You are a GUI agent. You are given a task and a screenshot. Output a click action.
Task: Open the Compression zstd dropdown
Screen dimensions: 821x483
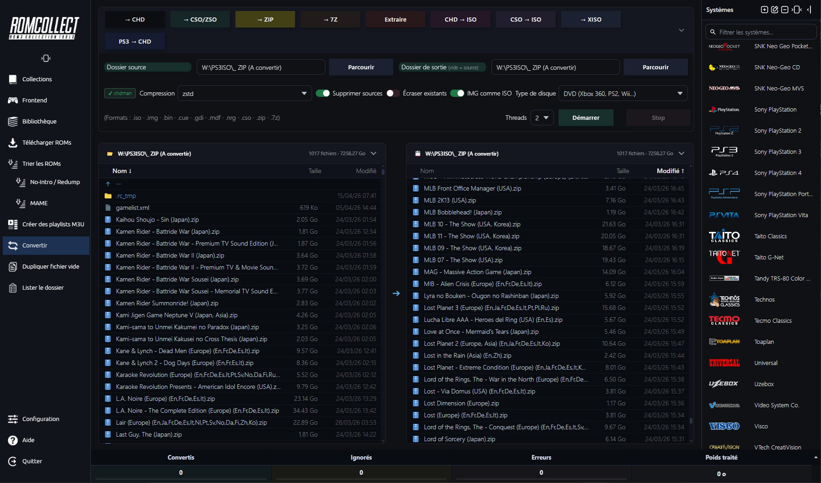click(x=244, y=94)
